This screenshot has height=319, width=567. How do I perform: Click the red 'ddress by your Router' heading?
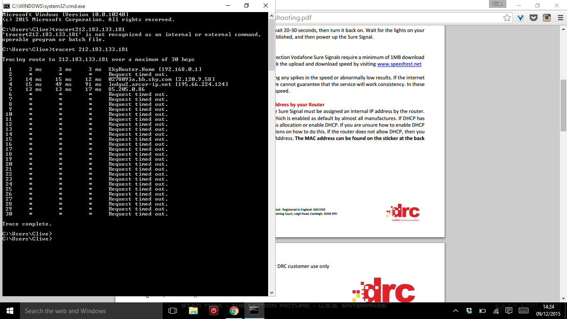click(300, 105)
